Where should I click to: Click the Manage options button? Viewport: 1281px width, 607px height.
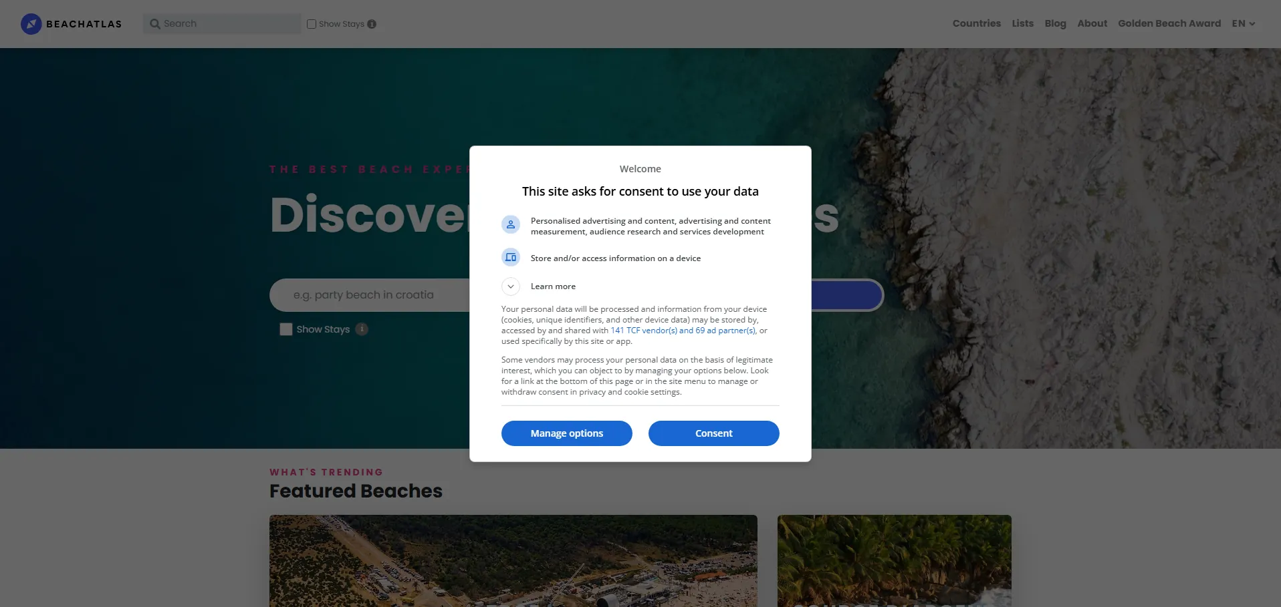[x=567, y=433]
